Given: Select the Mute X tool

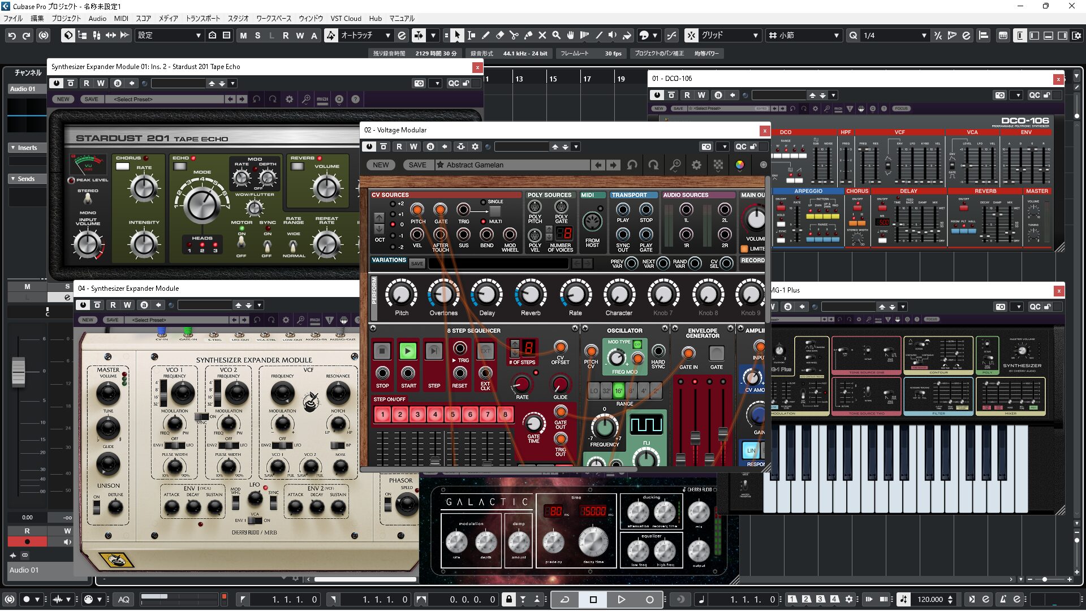Looking at the screenshot, I should click(x=542, y=35).
